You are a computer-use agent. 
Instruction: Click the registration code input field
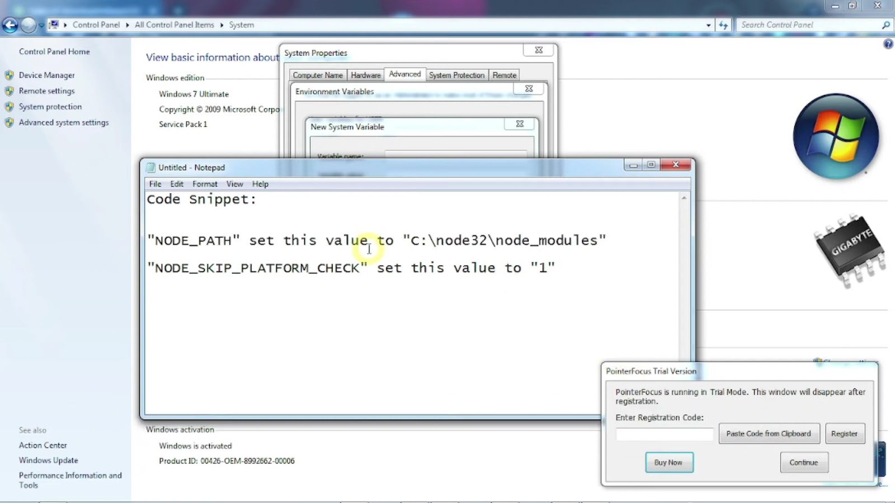pyautogui.click(x=665, y=434)
